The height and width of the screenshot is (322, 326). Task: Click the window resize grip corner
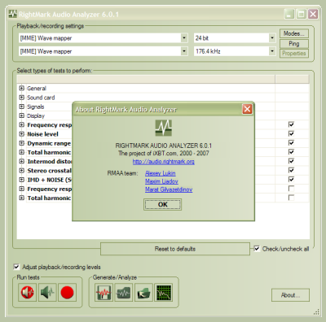316,312
